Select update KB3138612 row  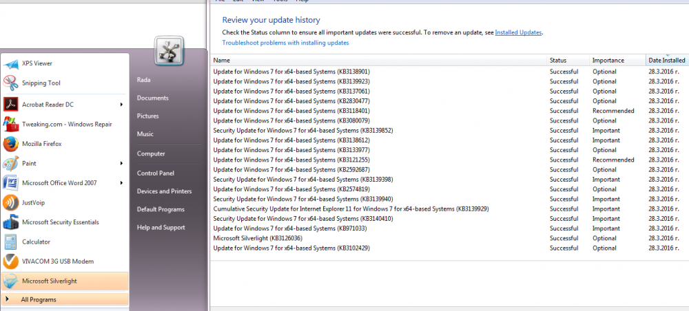(x=449, y=140)
